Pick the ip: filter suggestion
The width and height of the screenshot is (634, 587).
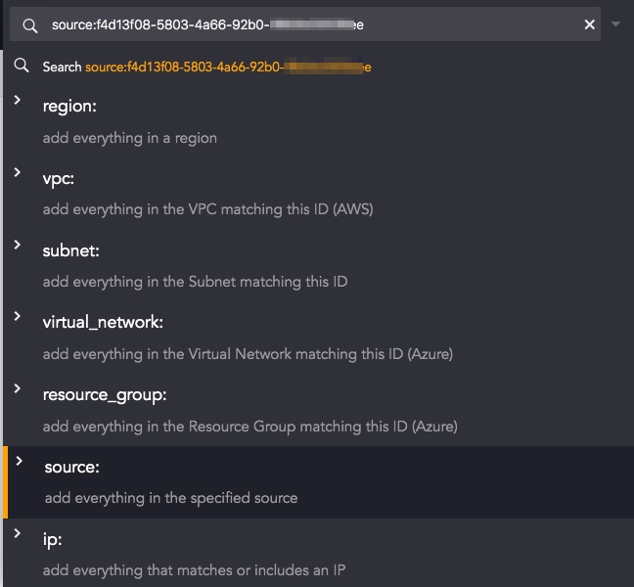click(319, 553)
